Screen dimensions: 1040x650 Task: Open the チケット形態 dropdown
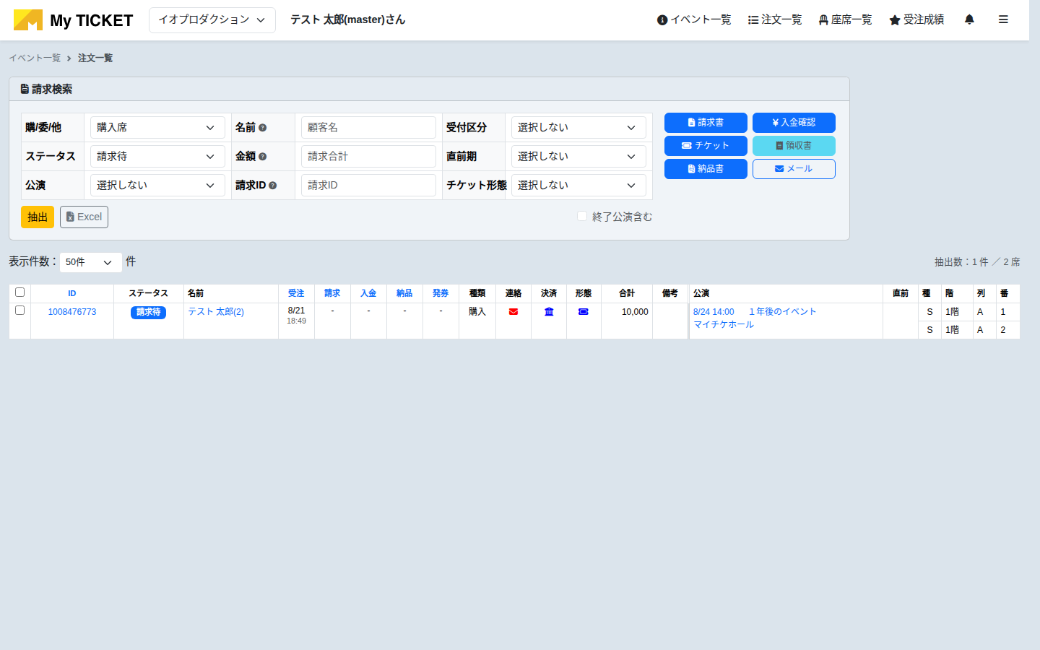click(578, 185)
